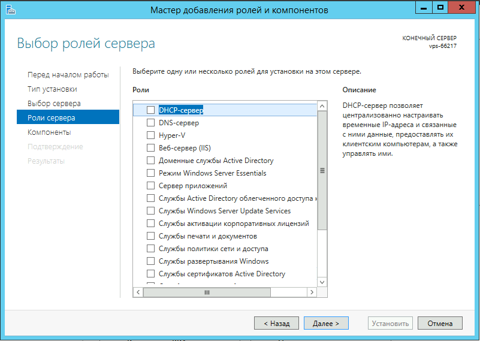Check Доменные службы Active Directory

tap(150, 161)
